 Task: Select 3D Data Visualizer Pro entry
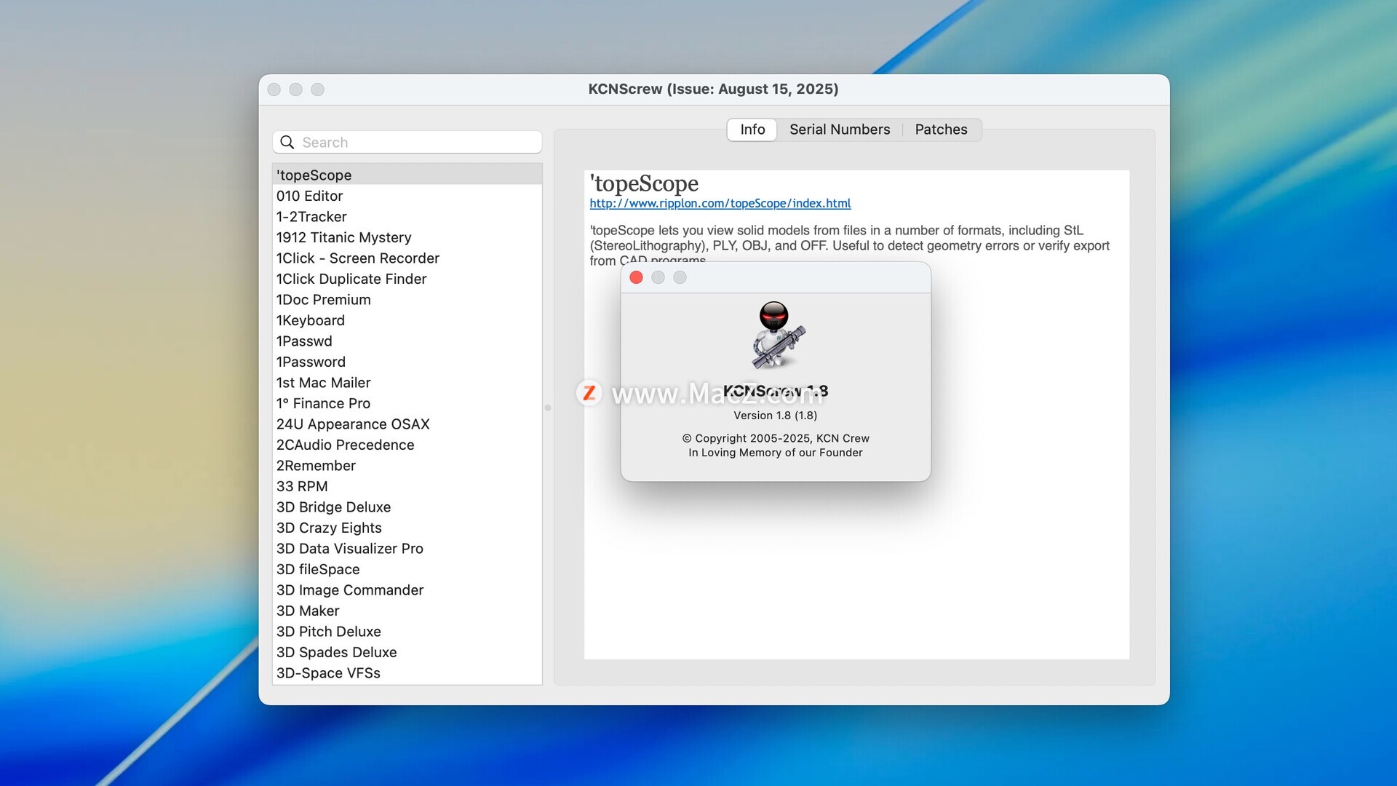(407, 548)
